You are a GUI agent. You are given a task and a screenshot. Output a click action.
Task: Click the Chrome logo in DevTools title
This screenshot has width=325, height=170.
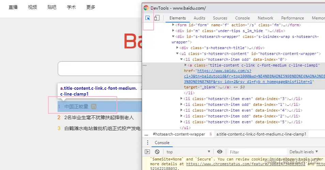[146, 8]
